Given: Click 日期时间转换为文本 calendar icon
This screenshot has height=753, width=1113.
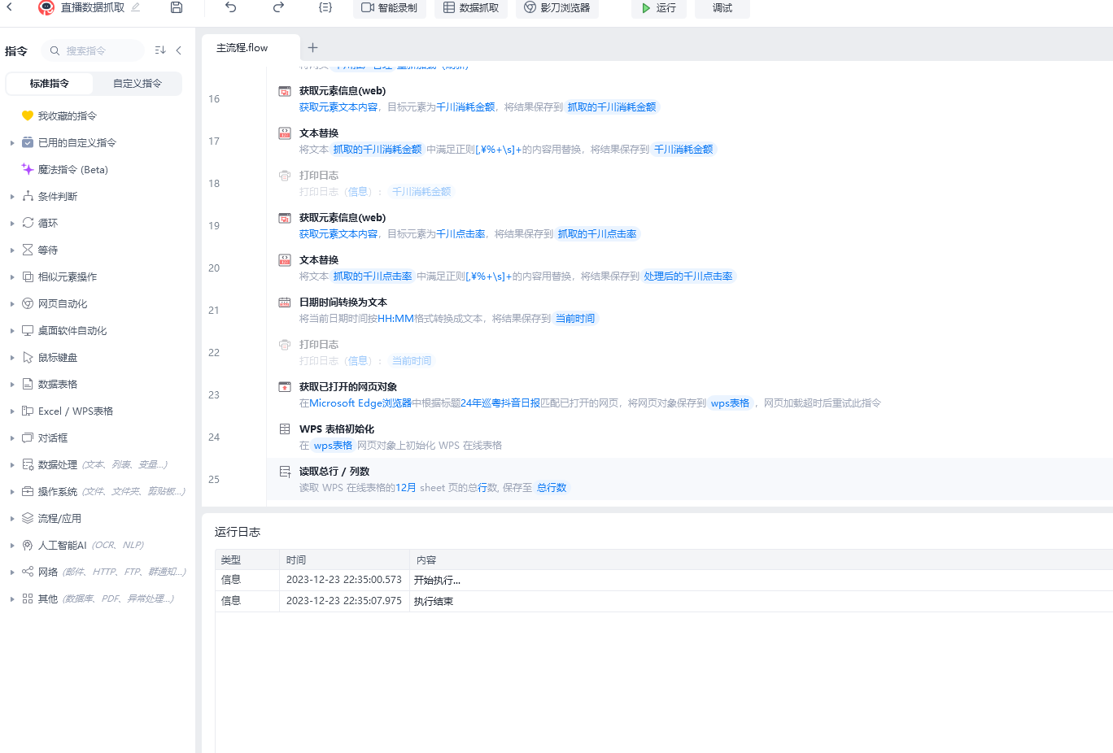Looking at the screenshot, I should click(x=285, y=303).
